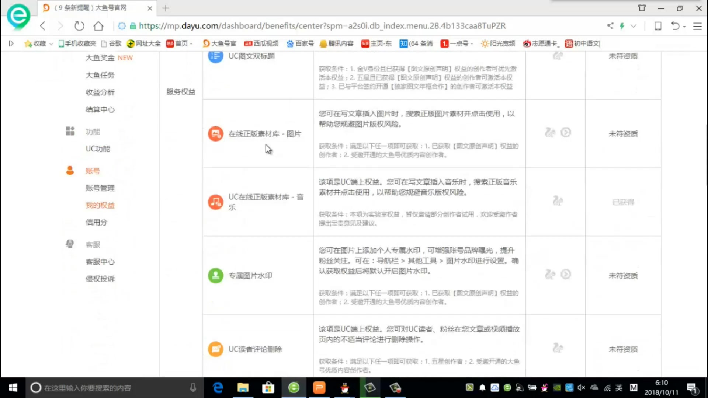Click the 专属图片水印 green icon
This screenshot has width=708, height=398.
(215, 275)
